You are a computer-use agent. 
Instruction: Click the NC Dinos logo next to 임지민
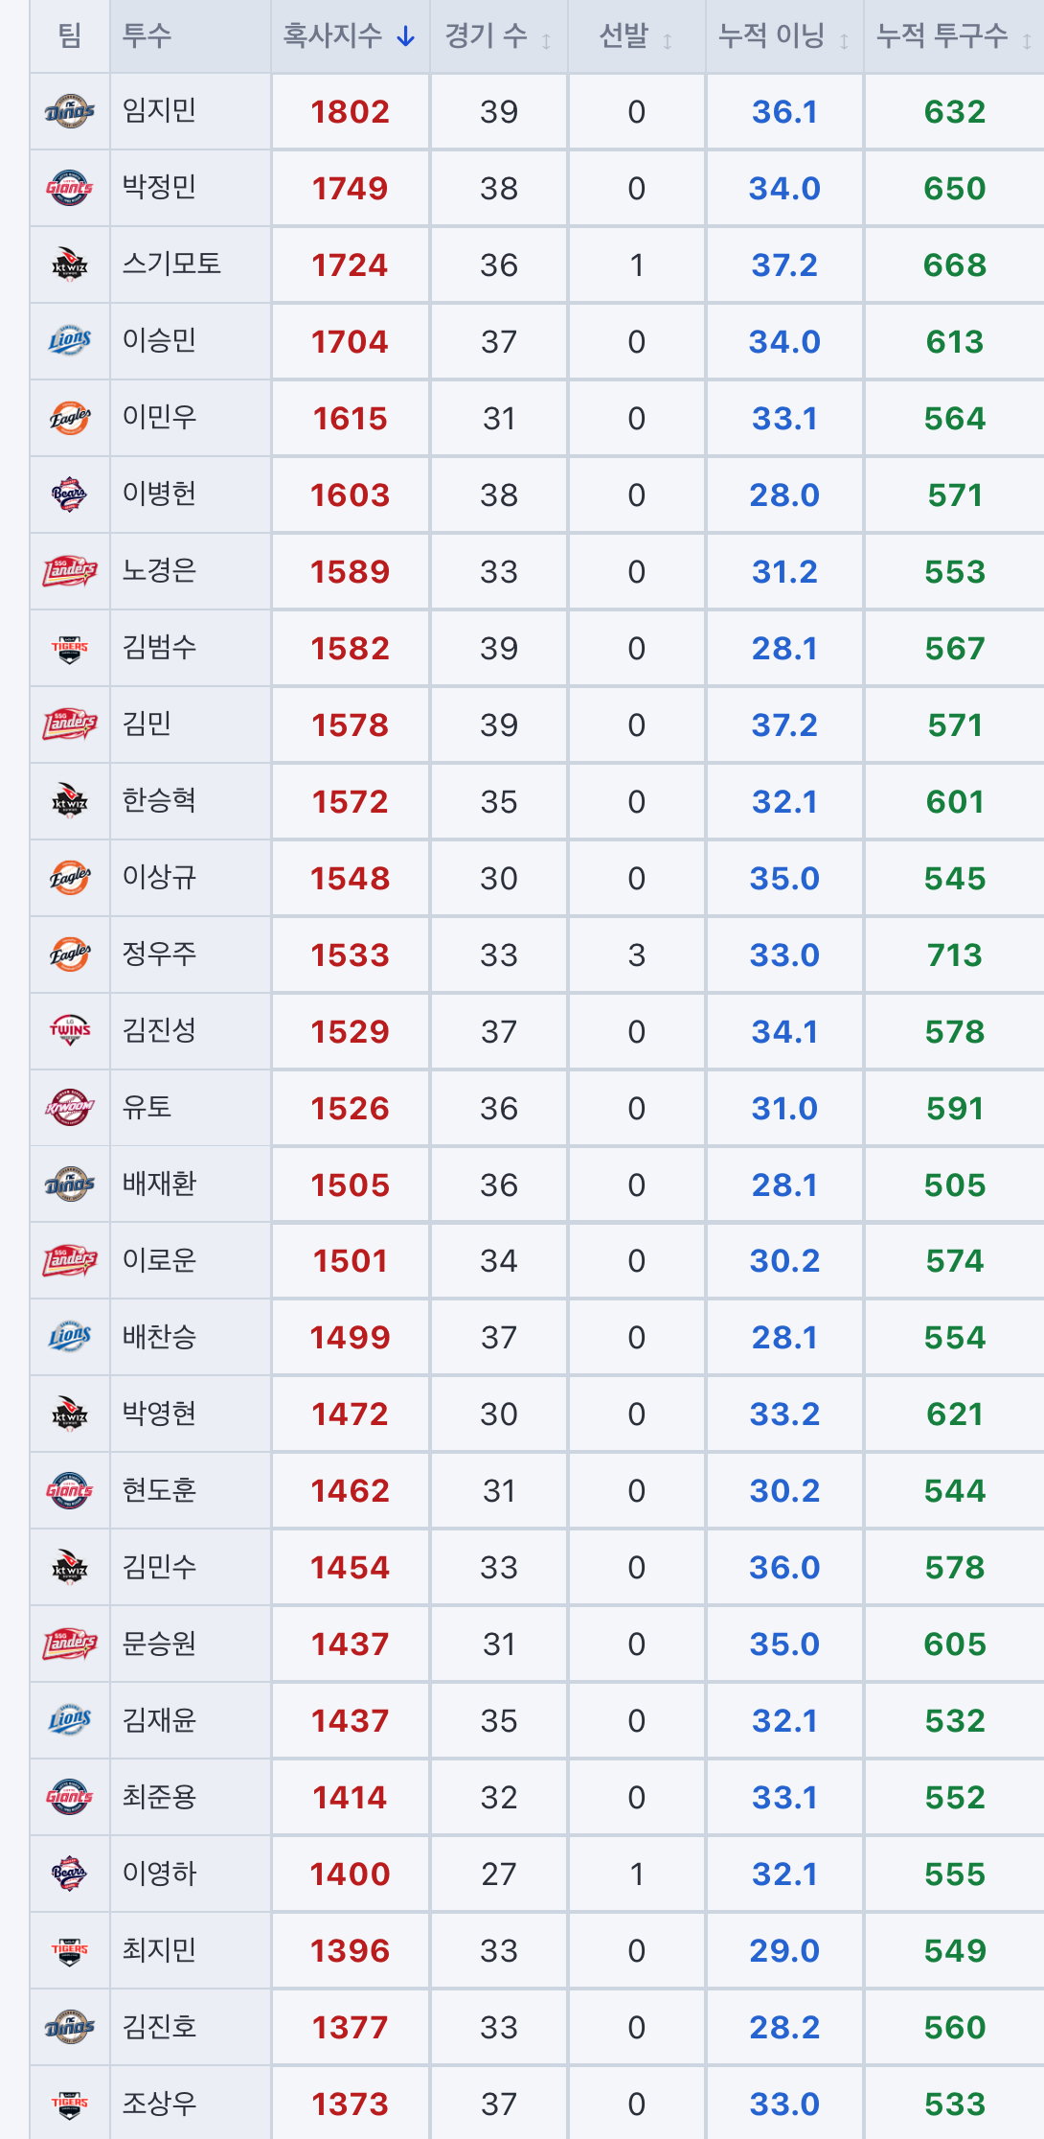click(x=70, y=111)
